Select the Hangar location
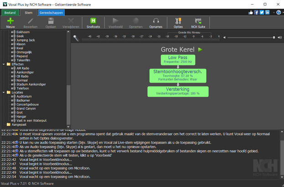This screenshot has width=284, height=187. point(21,116)
